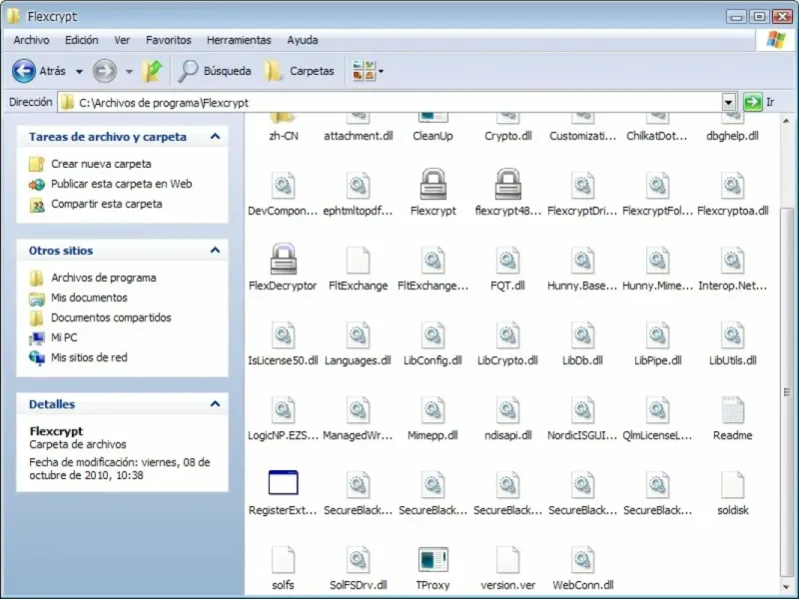
Task: Click the Mis documentos link
Action: pyautogui.click(x=89, y=298)
